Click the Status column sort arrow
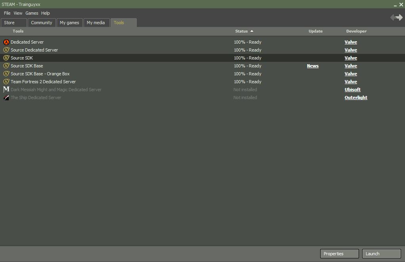Viewport: 405px width, 262px height. [252, 31]
